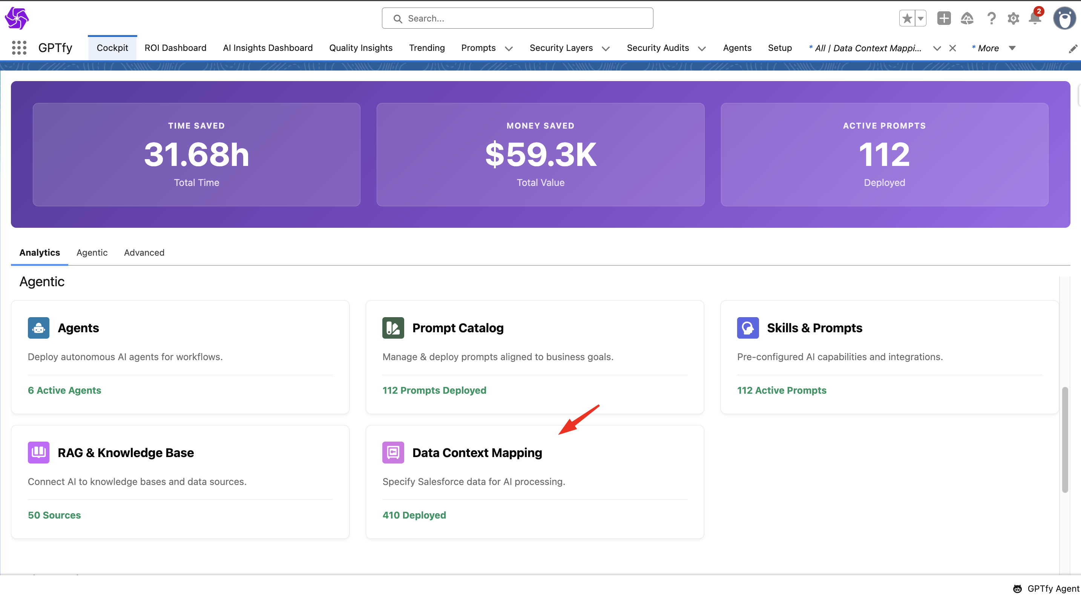Screen dimensions: 1081x600
Task: Click the global actions plus icon
Action: point(944,18)
